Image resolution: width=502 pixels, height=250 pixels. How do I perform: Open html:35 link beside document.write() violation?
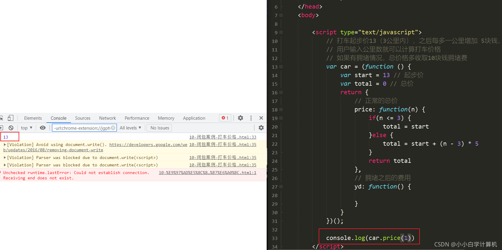(223, 145)
